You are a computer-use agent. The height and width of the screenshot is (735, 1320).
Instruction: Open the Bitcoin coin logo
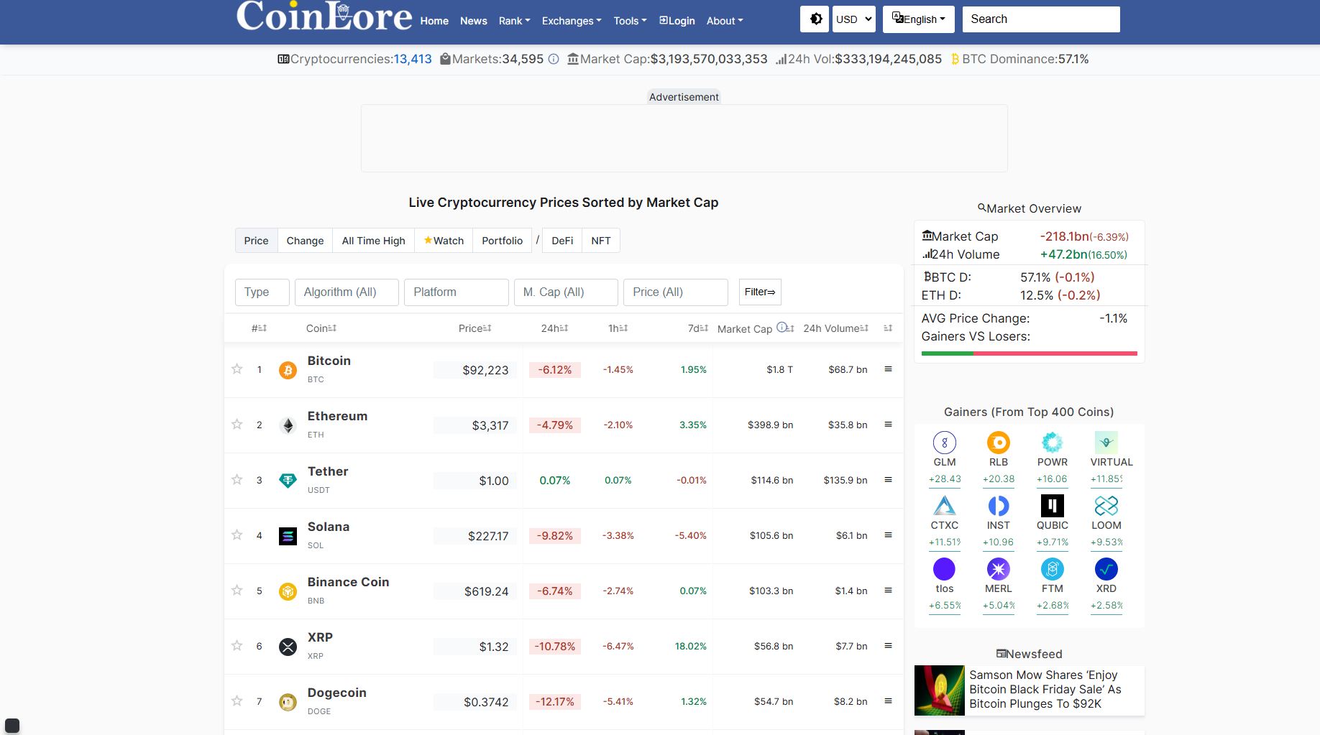[288, 369]
